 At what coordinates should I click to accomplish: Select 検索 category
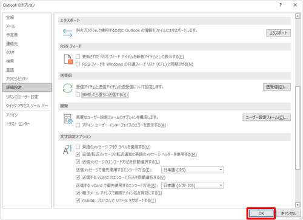[x=27, y=61]
